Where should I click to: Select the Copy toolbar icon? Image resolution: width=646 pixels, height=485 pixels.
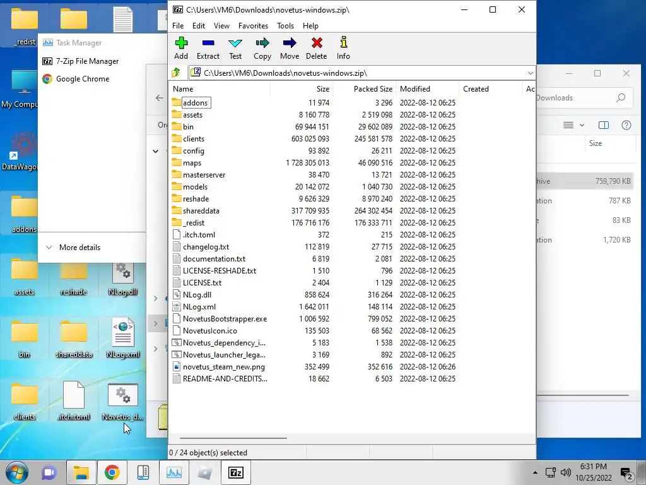262,48
